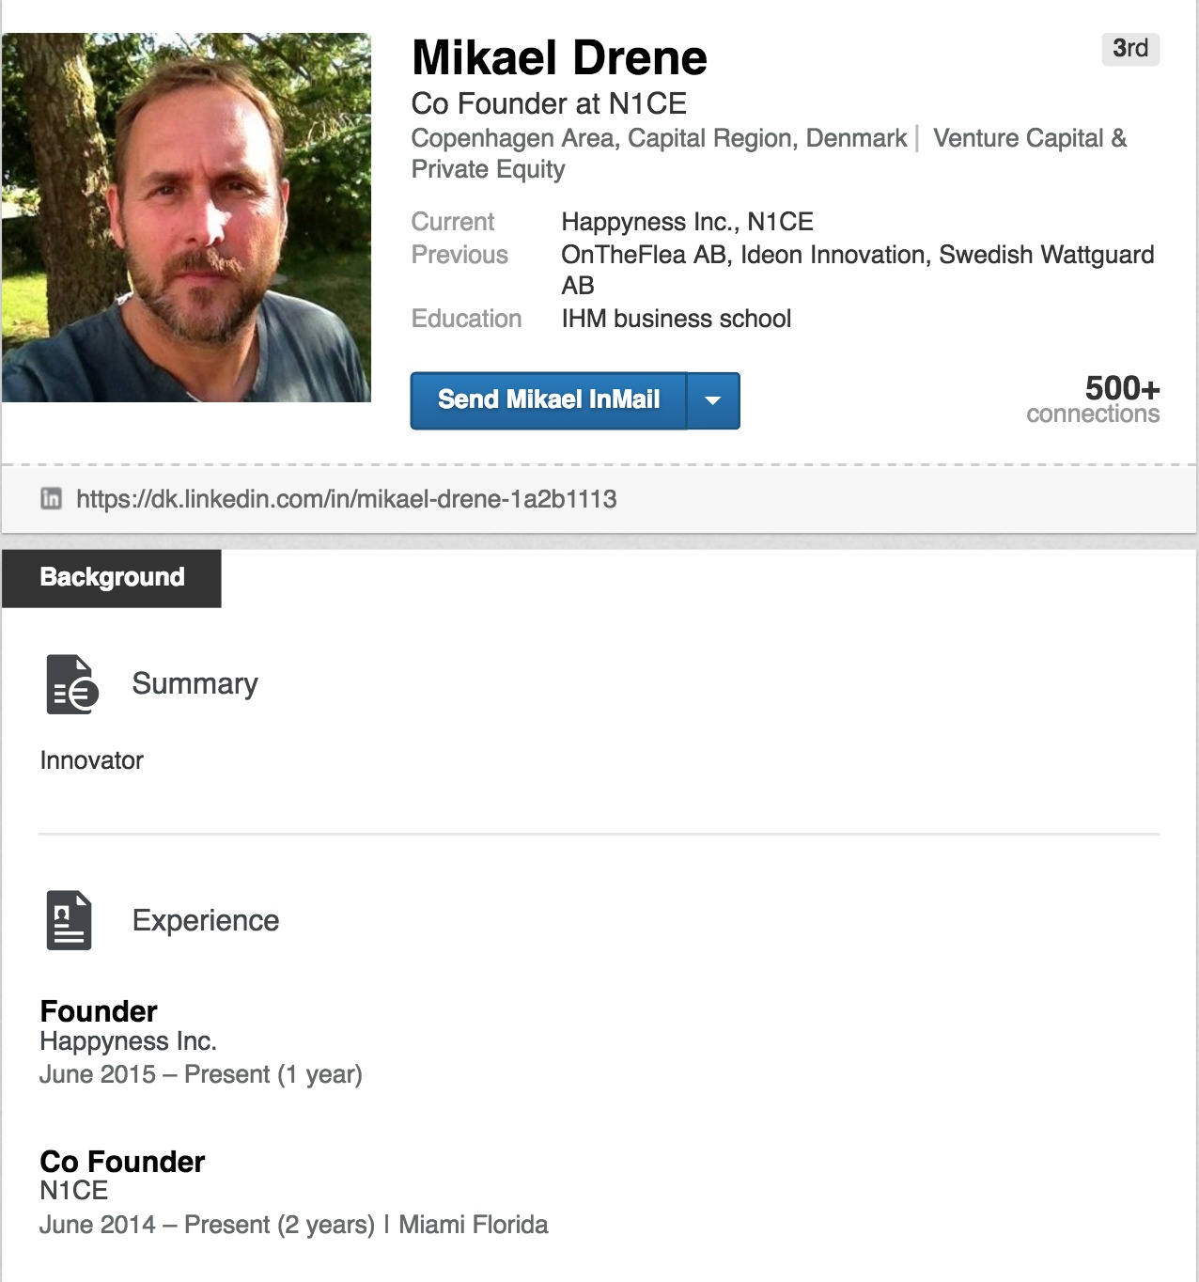Click N1CE company under Co Founder experience
1199x1282 pixels.
point(73,1191)
